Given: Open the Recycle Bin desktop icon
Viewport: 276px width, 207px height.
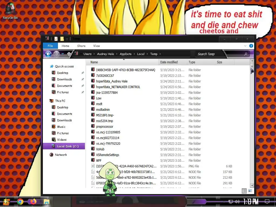Looking at the screenshot, I should point(10,11).
